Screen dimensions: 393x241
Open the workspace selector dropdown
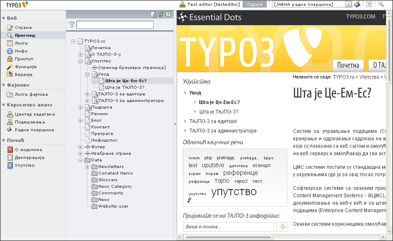(348, 4)
